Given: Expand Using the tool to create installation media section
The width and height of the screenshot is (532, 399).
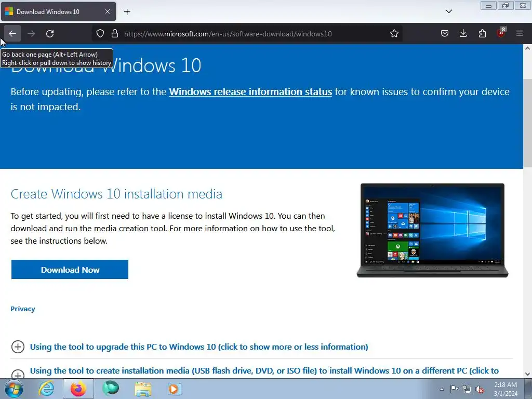Looking at the screenshot, I should tap(264, 371).
